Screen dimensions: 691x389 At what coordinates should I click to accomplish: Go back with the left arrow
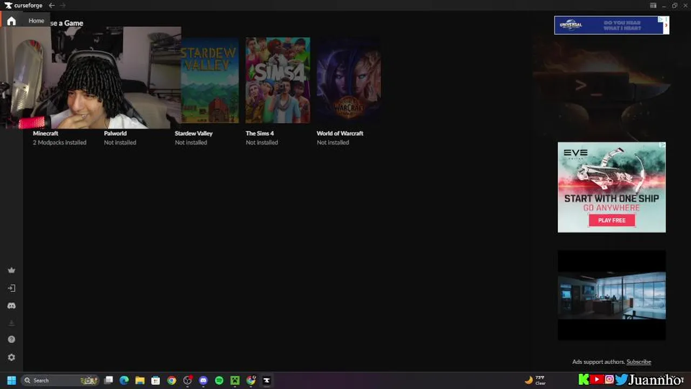click(52, 5)
